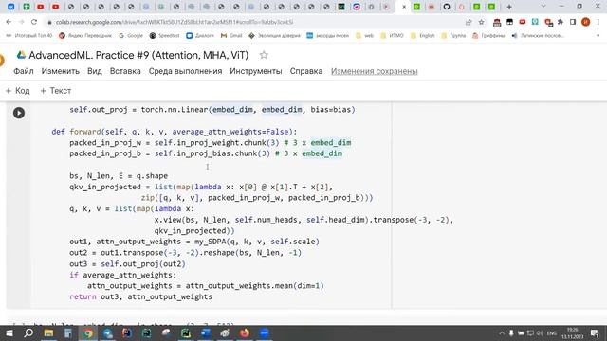Open Telegram from taskbar

[x=107, y=332]
